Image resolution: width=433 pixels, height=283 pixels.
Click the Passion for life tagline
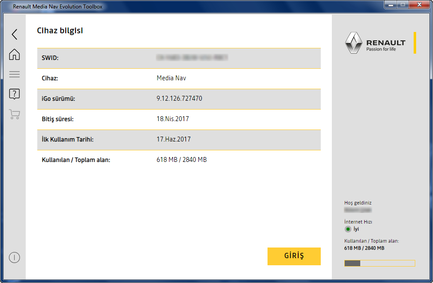click(x=381, y=49)
